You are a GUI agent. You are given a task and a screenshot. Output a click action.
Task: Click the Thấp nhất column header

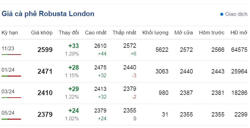(x=124, y=33)
